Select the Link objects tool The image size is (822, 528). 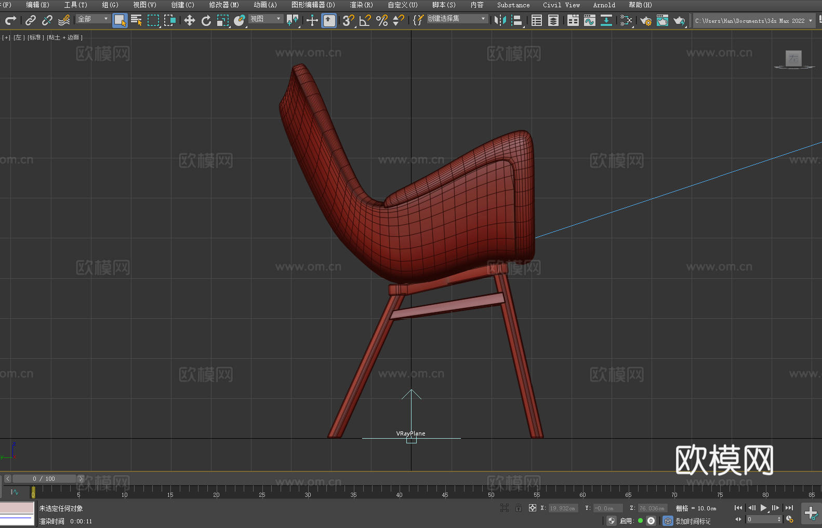pos(31,20)
